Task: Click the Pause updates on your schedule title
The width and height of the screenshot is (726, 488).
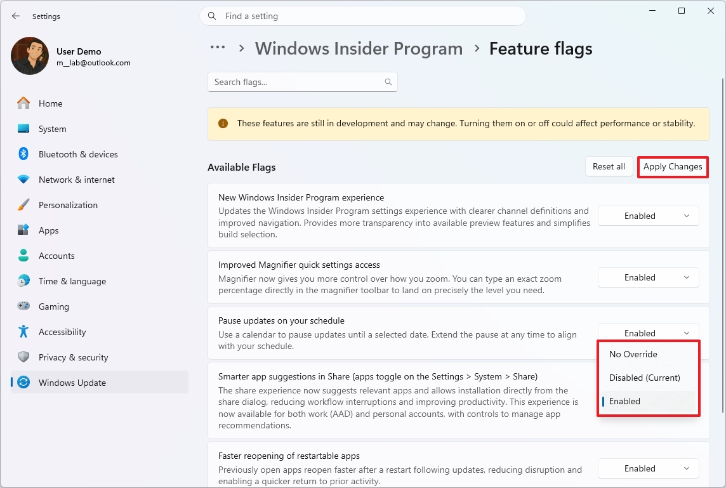Action: tap(282, 321)
